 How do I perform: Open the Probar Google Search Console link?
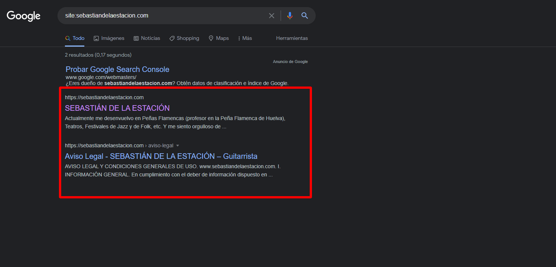[x=118, y=69]
